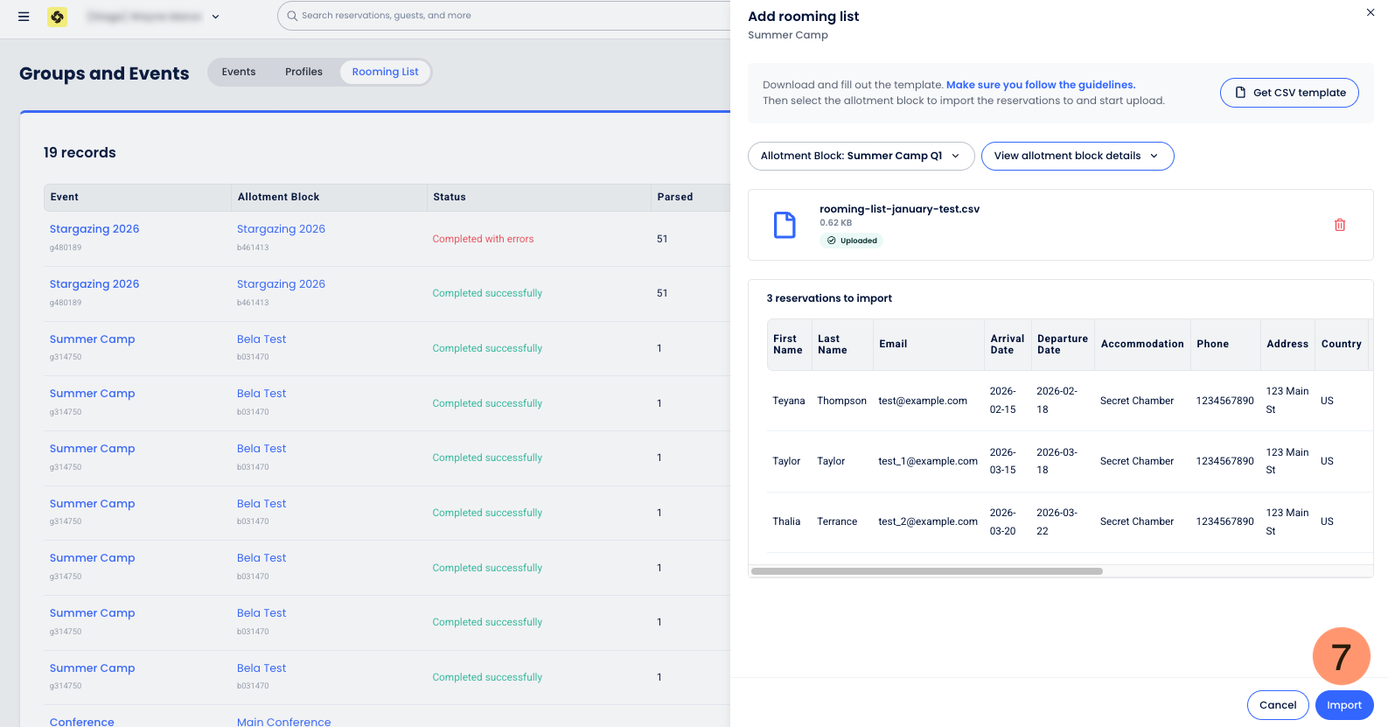Image resolution: width=1388 pixels, height=727 pixels.
Task: Download the CSV template
Action: pos(1288,93)
